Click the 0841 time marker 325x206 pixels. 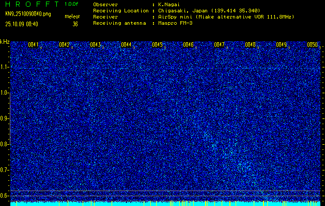[33, 45]
